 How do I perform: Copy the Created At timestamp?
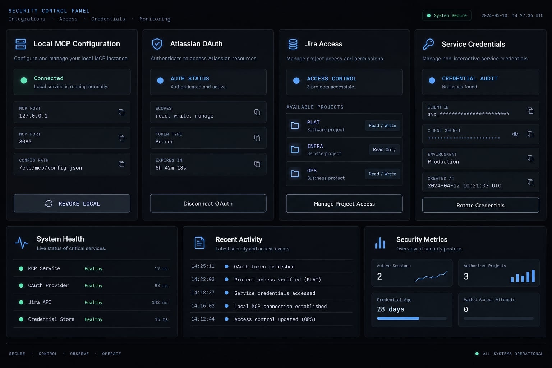point(530,182)
